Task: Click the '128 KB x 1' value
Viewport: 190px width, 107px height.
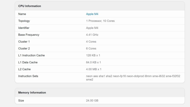Action: (x=93, y=55)
